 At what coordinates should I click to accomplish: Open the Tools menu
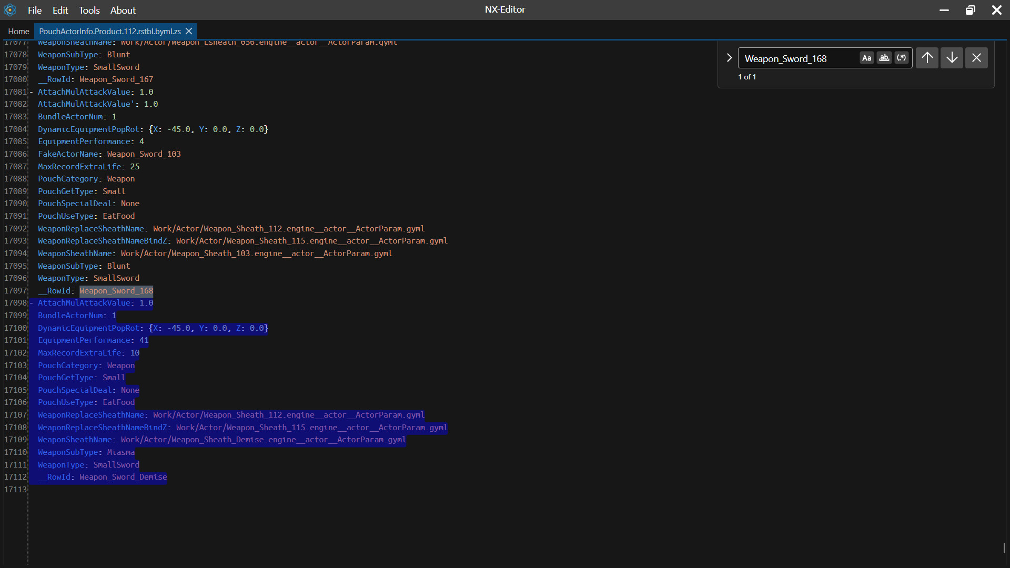pyautogui.click(x=89, y=10)
